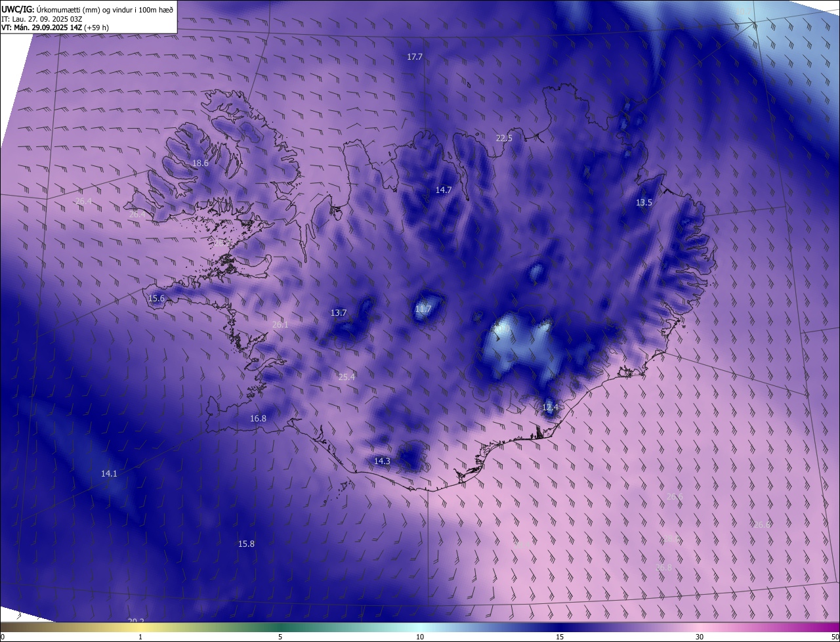
Task: Click the 22.5 value label
Action: tap(504, 138)
